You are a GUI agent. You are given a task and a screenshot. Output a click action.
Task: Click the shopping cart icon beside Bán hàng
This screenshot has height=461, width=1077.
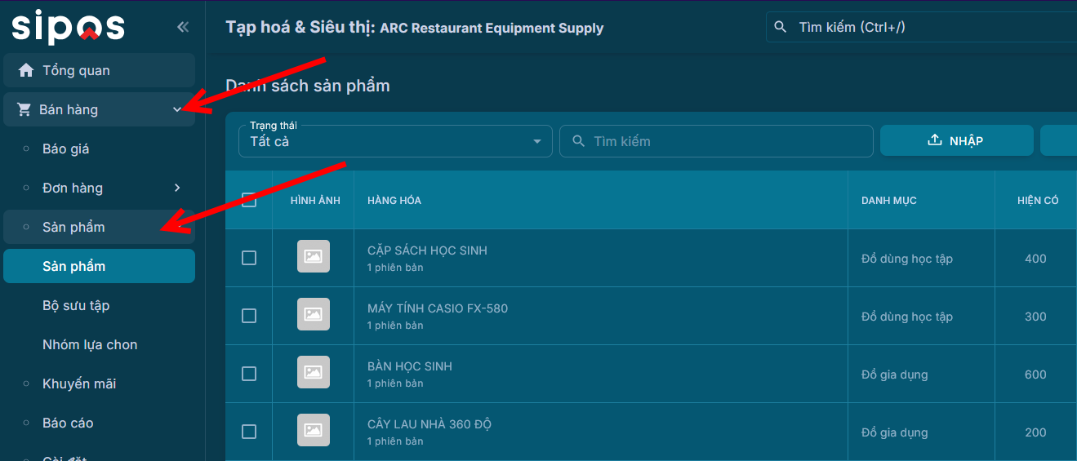(24, 109)
